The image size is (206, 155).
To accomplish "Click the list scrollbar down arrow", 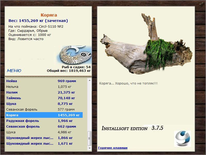I will point(90,148).
